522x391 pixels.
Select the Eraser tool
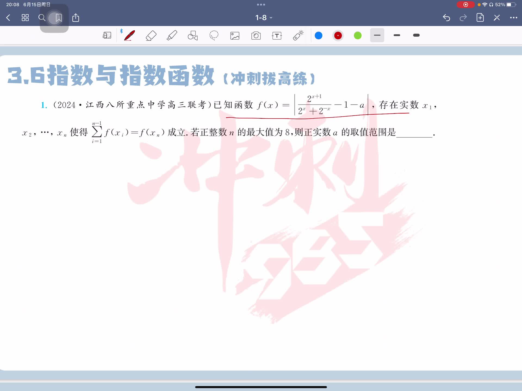[x=151, y=36]
